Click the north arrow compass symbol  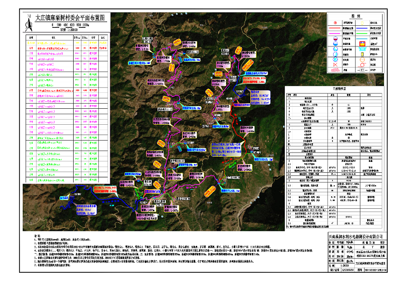tap(28, 26)
